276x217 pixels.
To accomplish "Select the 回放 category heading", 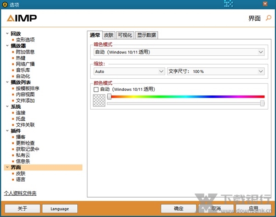I will (x=16, y=34).
